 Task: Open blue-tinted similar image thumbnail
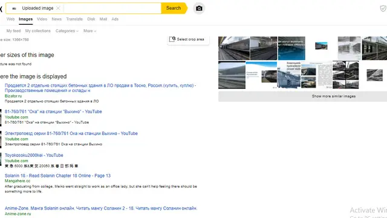[x=291, y=48]
